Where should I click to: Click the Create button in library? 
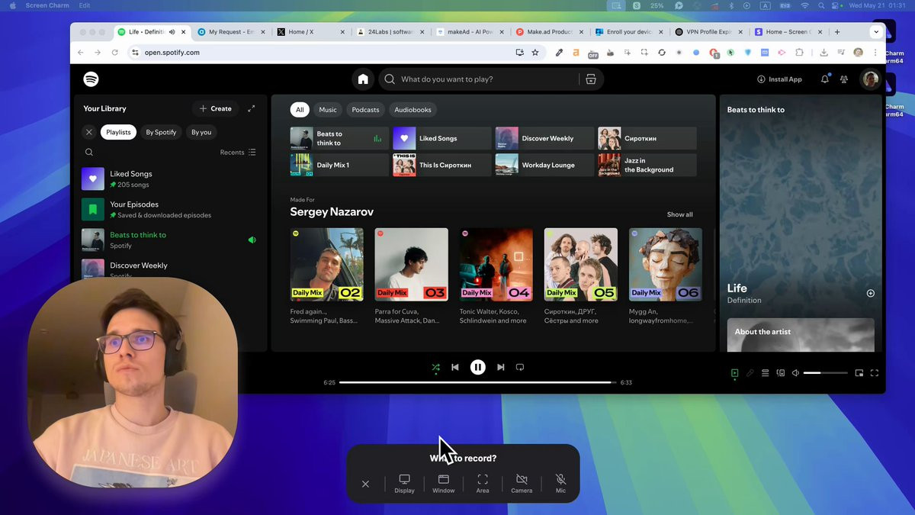tap(215, 108)
